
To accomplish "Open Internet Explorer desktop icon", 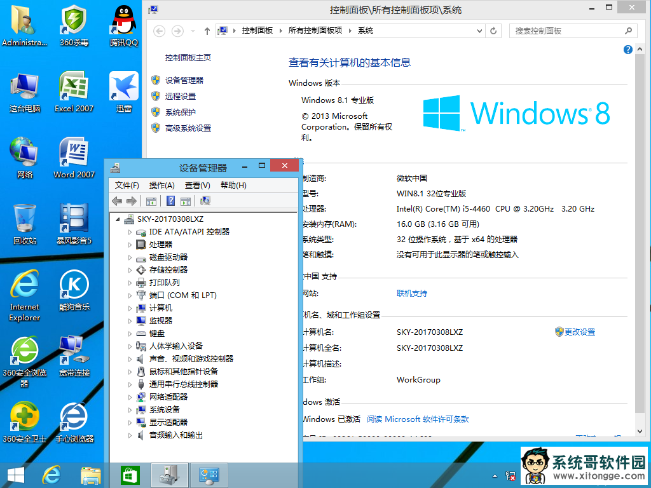I will click(25, 295).
